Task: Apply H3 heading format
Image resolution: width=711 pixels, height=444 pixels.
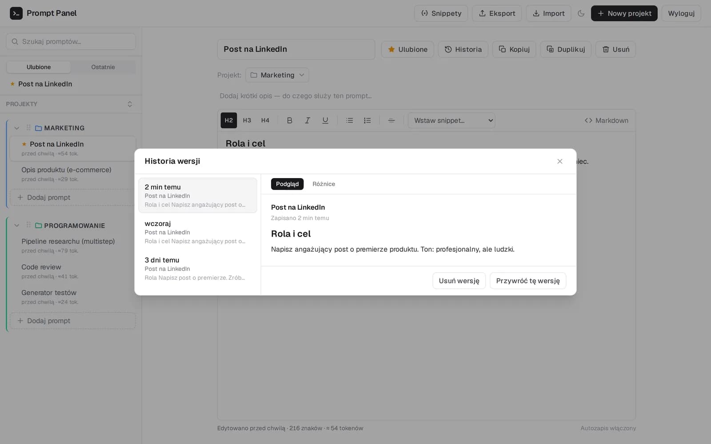Action: pyautogui.click(x=247, y=120)
